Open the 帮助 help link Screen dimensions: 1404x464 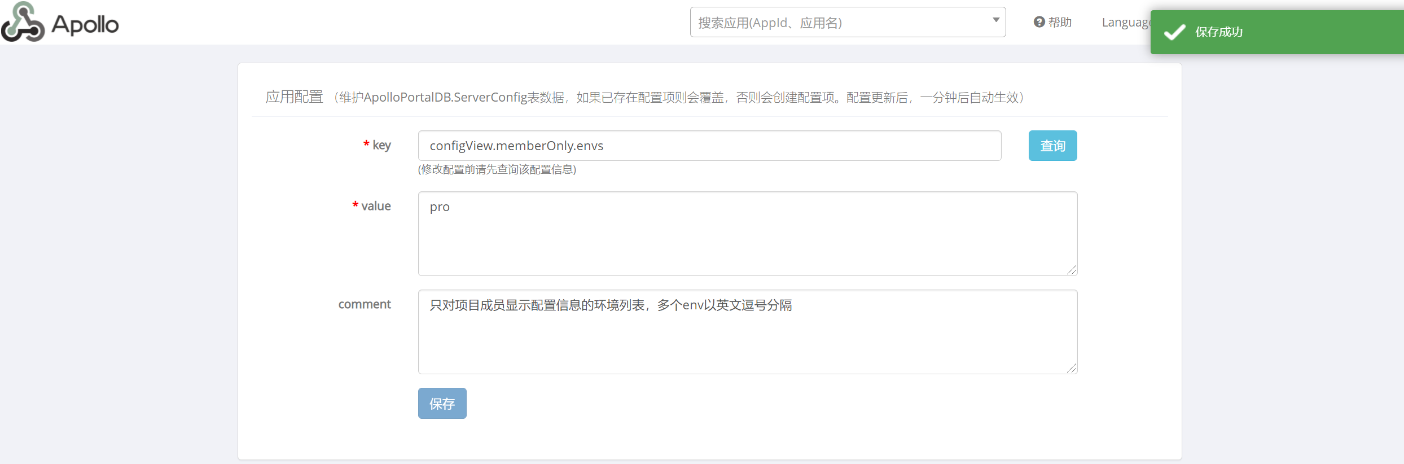coord(1053,22)
